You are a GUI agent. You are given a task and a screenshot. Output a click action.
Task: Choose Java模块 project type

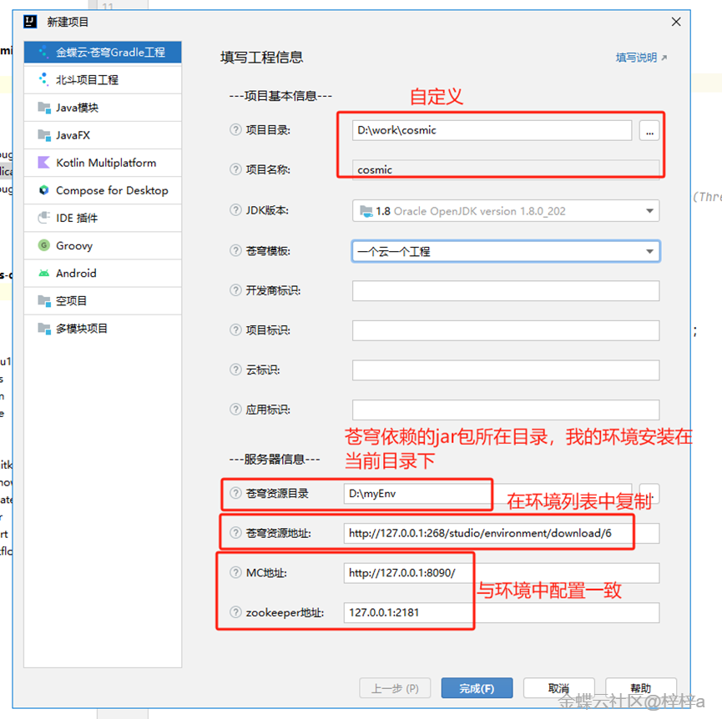pyautogui.click(x=103, y=108)
